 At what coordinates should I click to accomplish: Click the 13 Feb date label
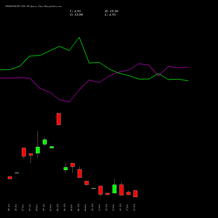click(114, 208)
